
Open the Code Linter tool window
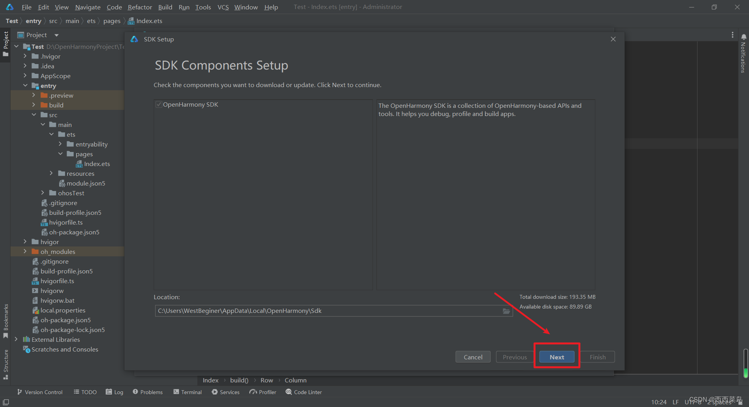coord(304,392)
